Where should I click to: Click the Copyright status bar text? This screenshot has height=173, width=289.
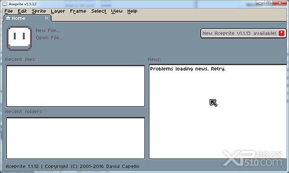72,166
